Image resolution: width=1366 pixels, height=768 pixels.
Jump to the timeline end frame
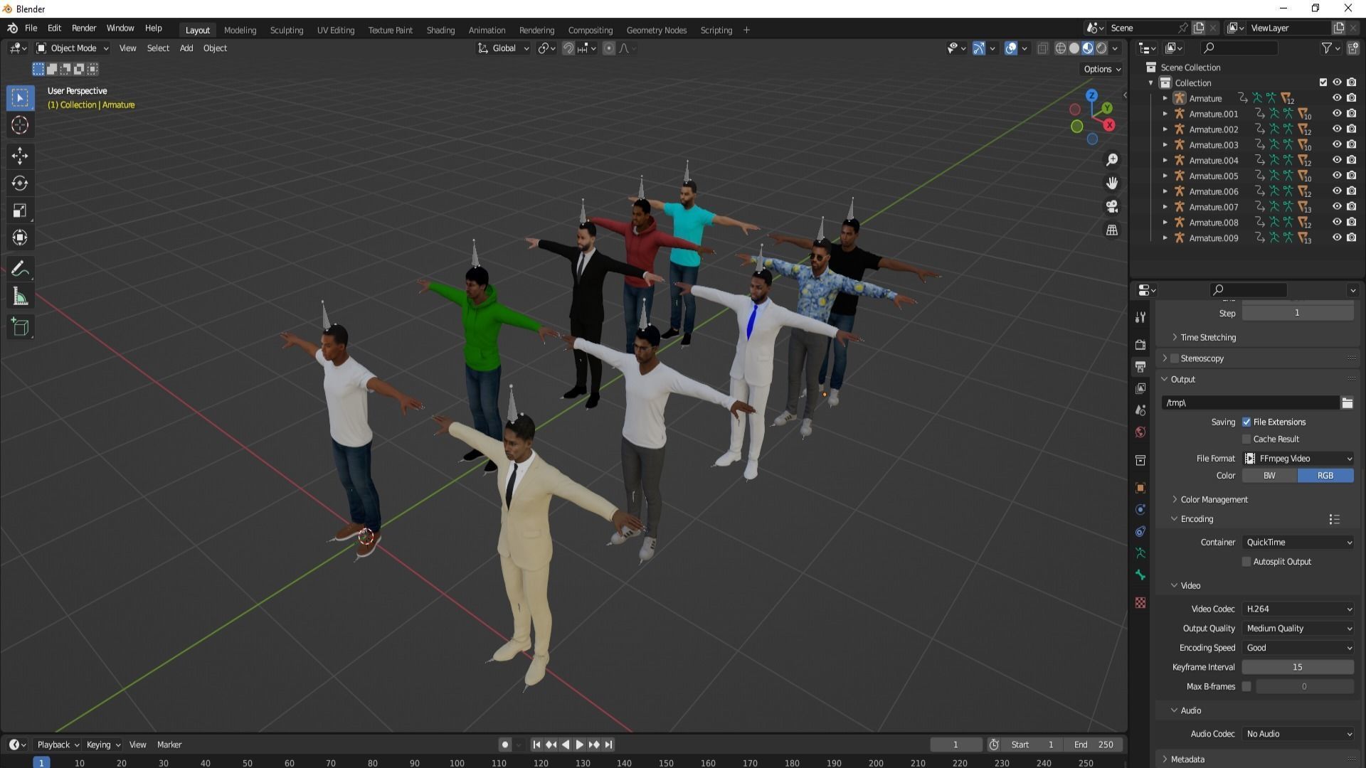[x=608, y=745]
